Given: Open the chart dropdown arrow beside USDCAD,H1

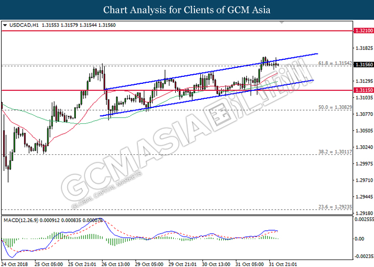Looking at the screenshot, I should (5, 25).
